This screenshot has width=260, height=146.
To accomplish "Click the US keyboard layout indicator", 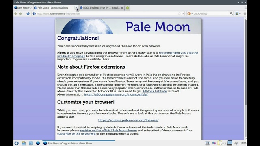I will click(225, 144).
